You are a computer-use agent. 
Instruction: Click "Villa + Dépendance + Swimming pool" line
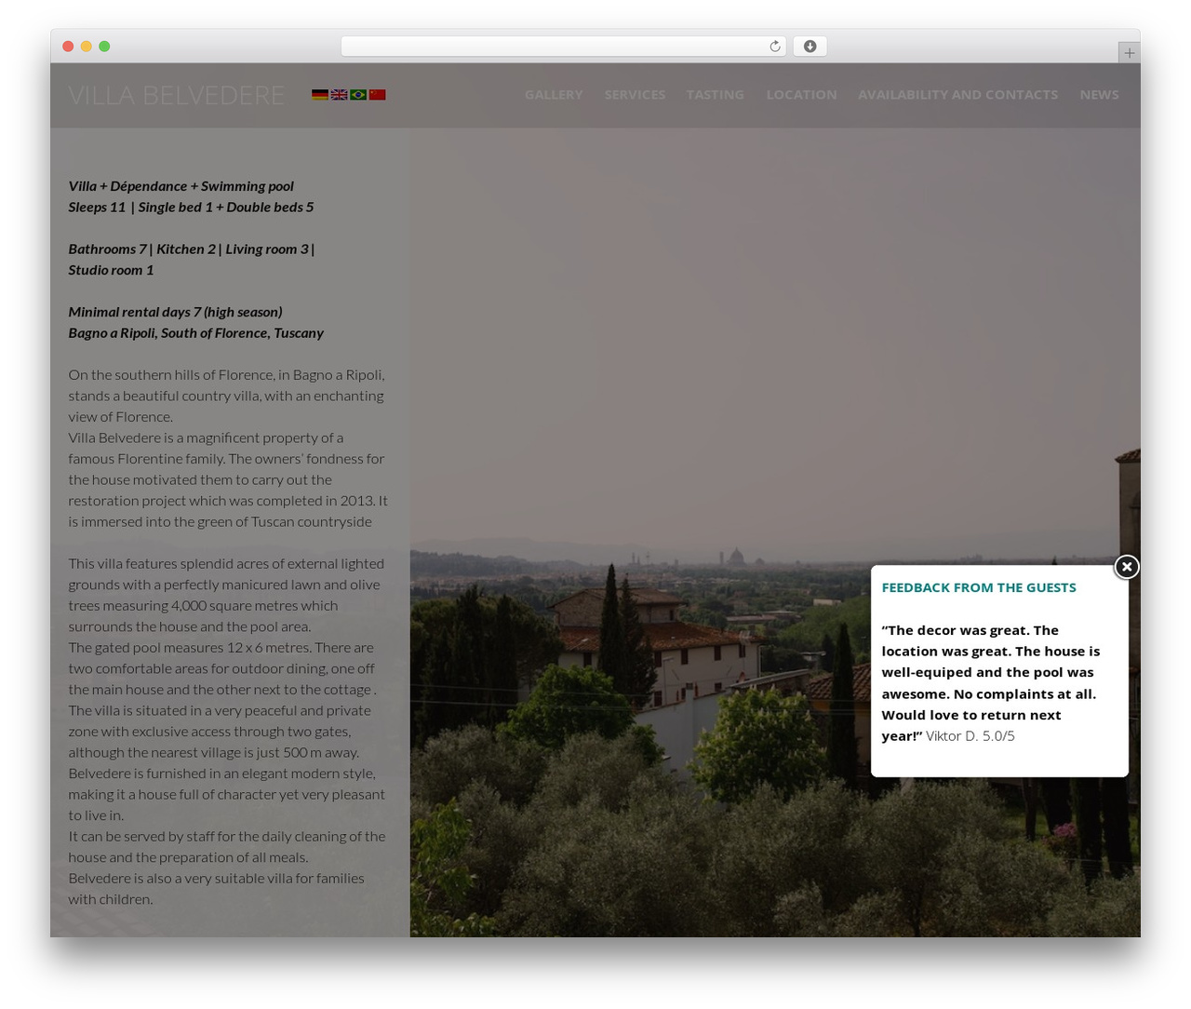tap(181, 186)
